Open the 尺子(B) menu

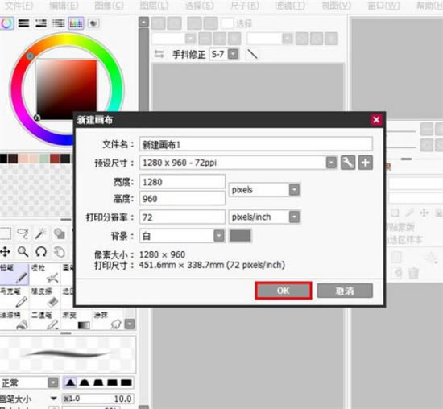coord(245,6)
